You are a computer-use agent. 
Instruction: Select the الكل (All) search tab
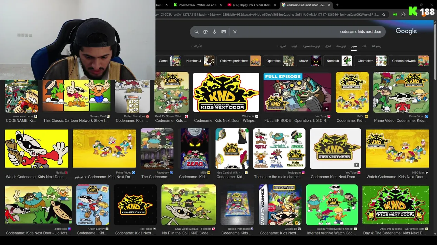(364, 46)
